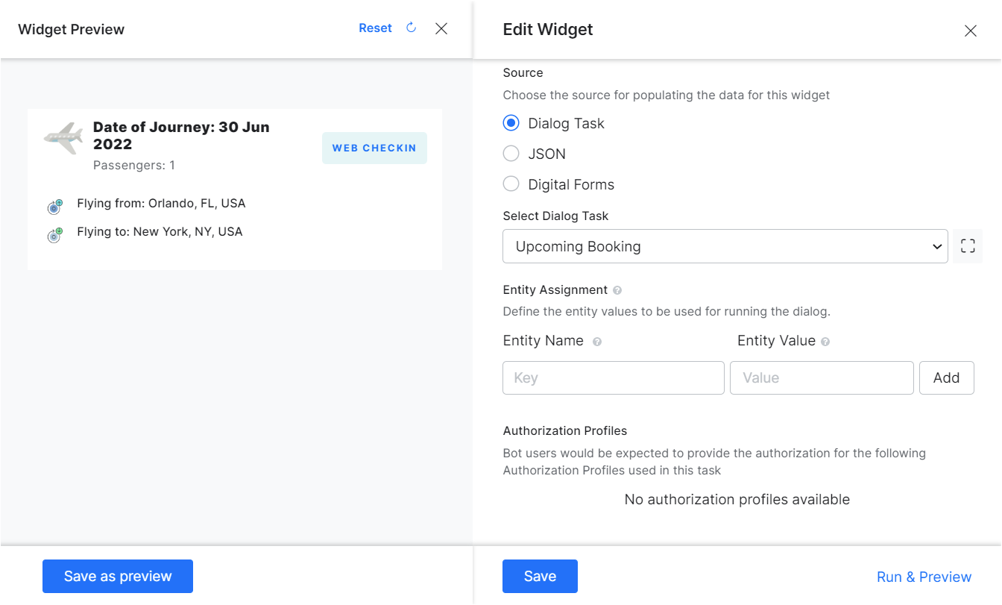Select JSON as the data source

tap(511, 154)
